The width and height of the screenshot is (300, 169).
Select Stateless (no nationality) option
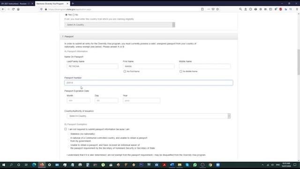point(69,134)
